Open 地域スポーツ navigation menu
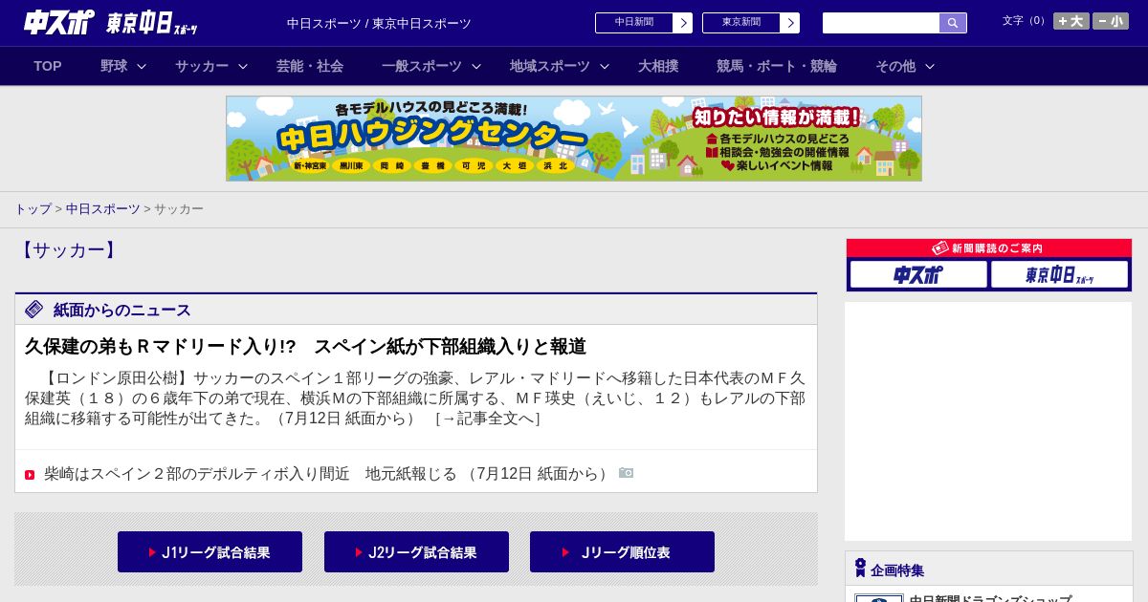Image resolution: width=1148 pixels, height=602 pixels. pos(550,66)
